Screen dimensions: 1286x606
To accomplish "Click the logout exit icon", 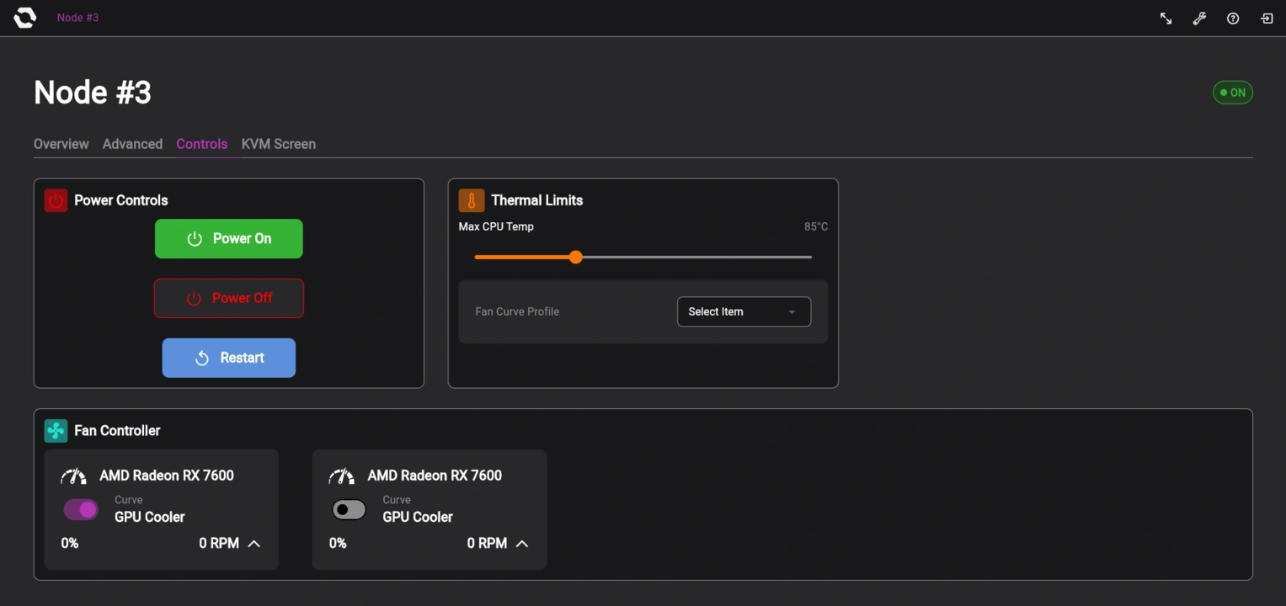I will click(x=1266, y=18).
